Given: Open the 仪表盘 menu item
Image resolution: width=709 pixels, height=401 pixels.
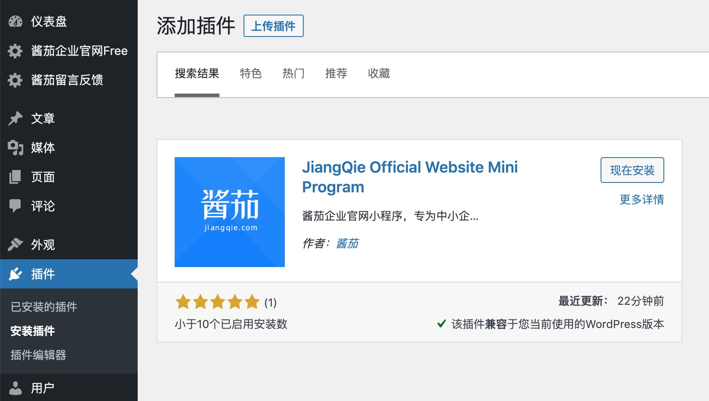Looking at the screenshot, I should [69, 21].
